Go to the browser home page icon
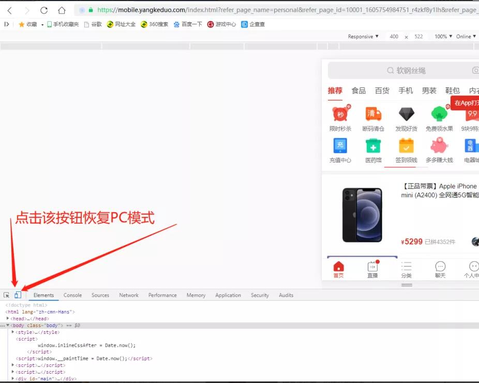The width and height of the screenshot is (479, 383). point(62,10)
